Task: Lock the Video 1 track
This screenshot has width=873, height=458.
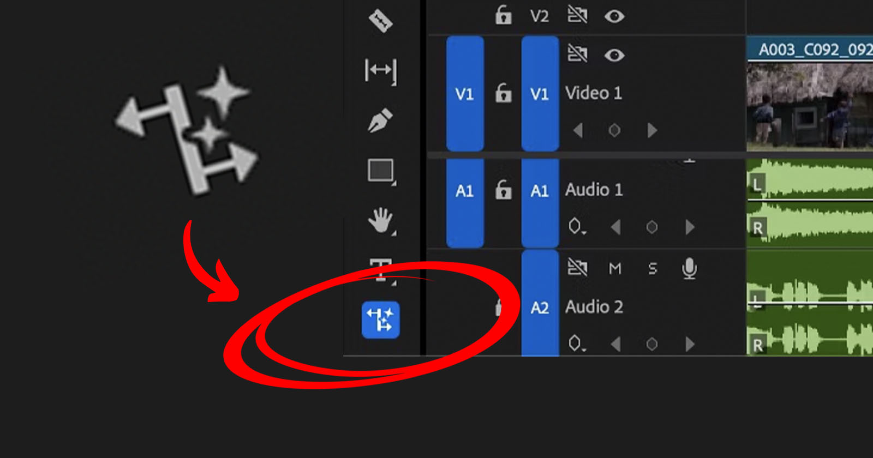Action: pos(503,93)
